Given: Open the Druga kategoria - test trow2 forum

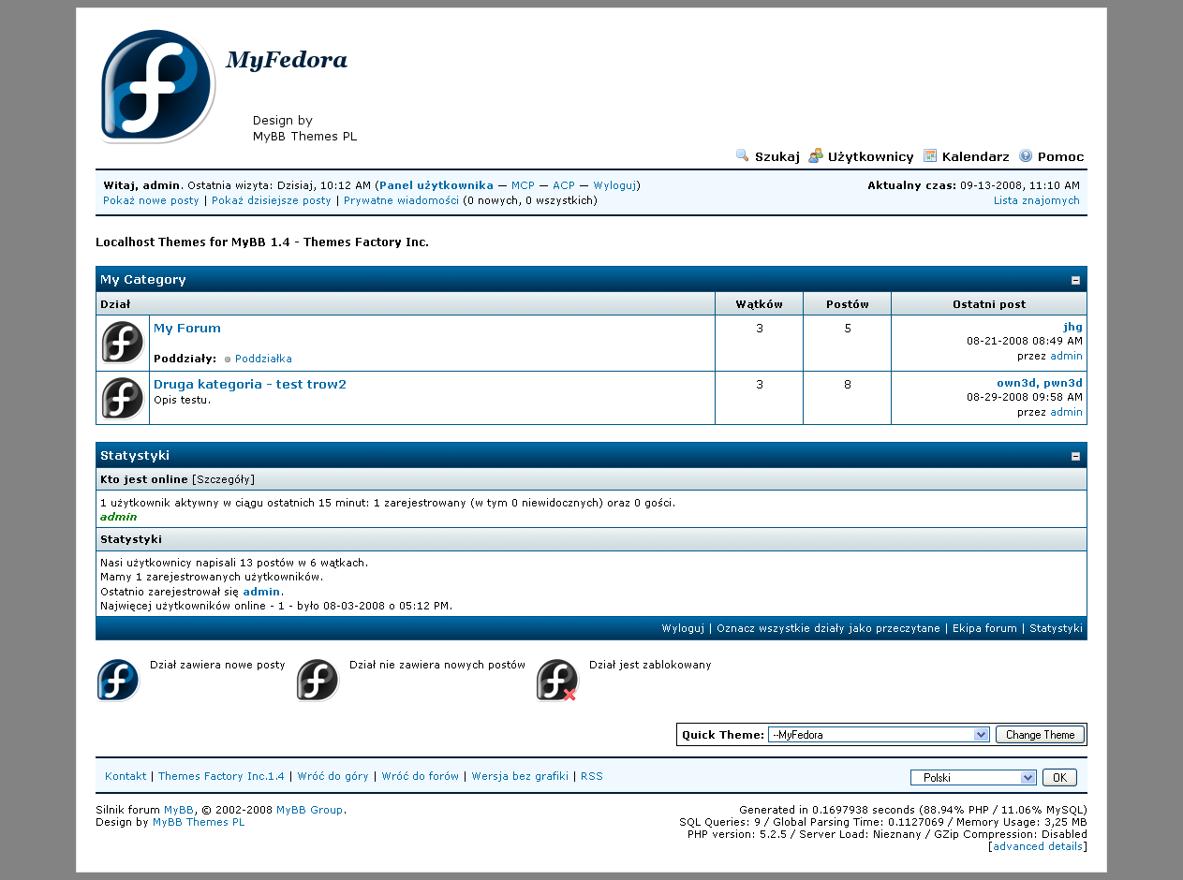Looking at the screenshot, I should (250, 384).
